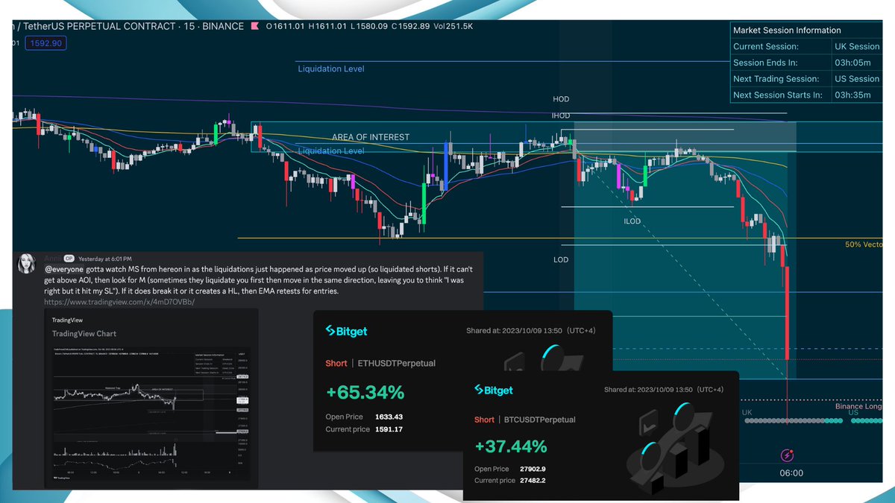
Task: Click the 1592.90 price box
Action: pyautogui.click(x=47, y=43)
